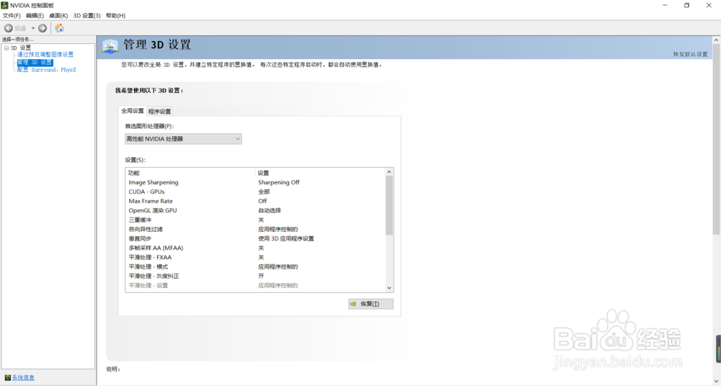Click settings list scroll down arrow
721x386 pixels.
(389, 288)
